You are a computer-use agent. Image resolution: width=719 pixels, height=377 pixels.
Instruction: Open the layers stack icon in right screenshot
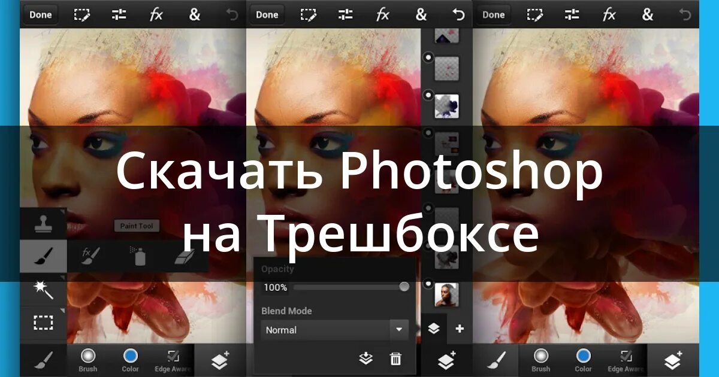pos(673,361)
